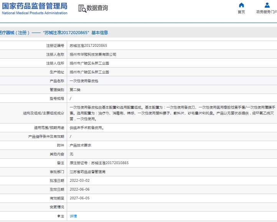Viewport: 277px width, 222px height.
Task: Click the 型号规格 row label
Action: [57, 99]
